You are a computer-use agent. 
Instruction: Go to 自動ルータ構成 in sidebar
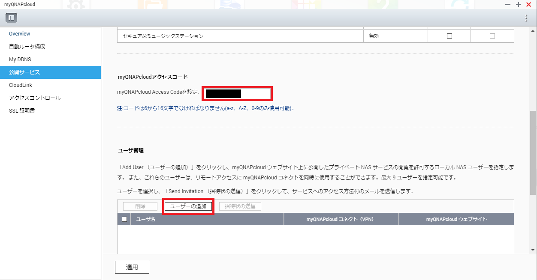pyautogui.click(x=50, y=47)
